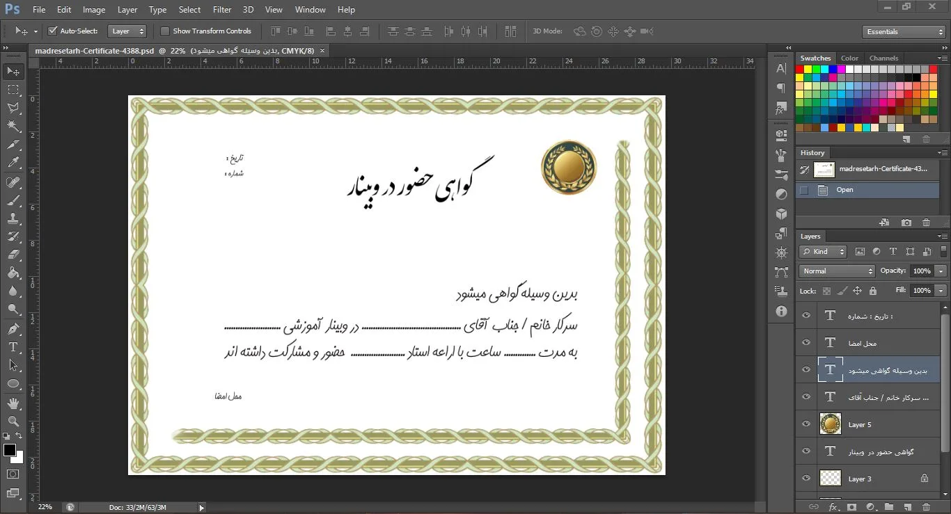Select the Magic Wand tool

point(13,126)
